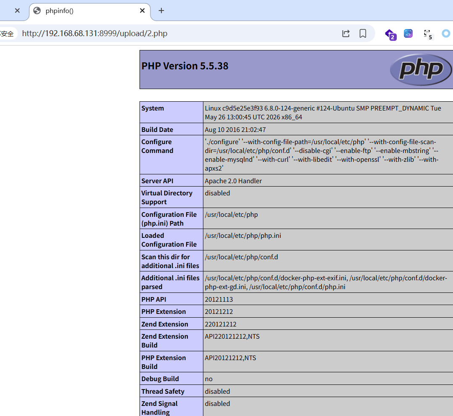This screenshot has width=453, height=416.
Task: Click the Loaded Configuration File label
Action: (x=169, y=240)
